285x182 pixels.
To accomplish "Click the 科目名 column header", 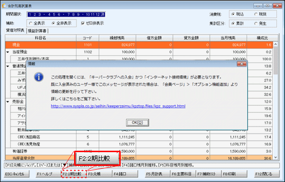I will (40, 38).
